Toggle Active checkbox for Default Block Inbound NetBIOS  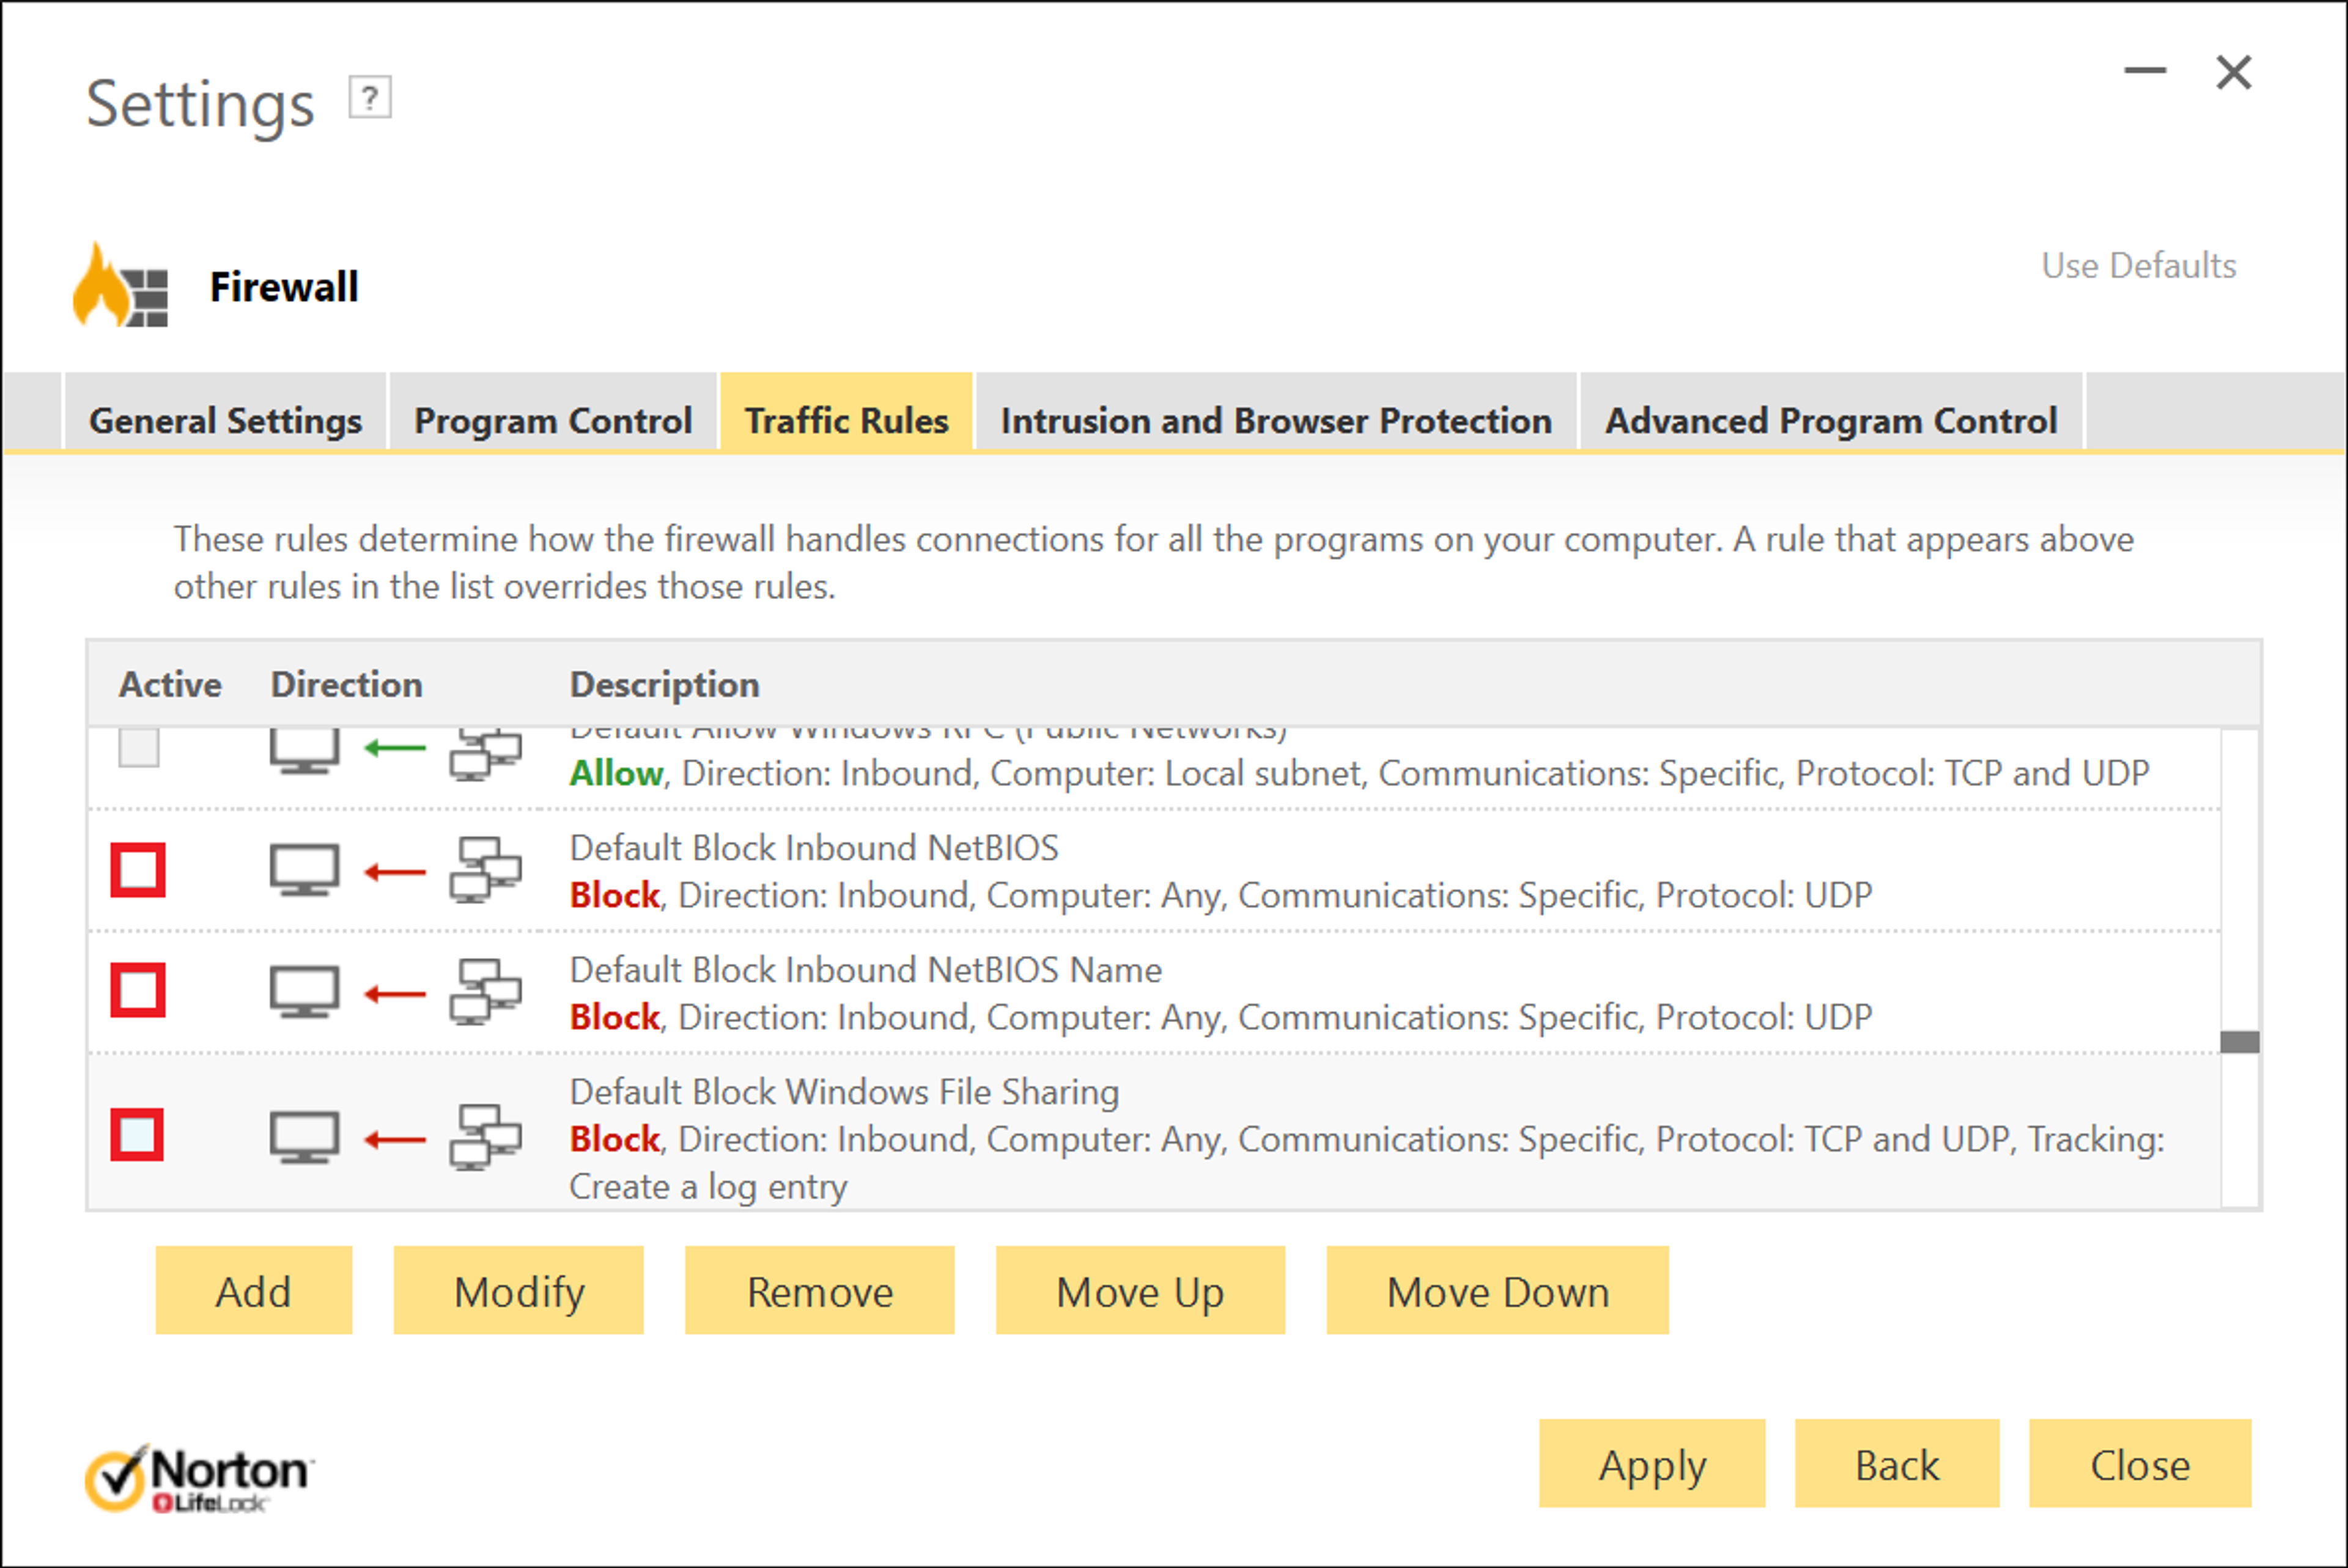pyautogui.click(x=138, y=870)
